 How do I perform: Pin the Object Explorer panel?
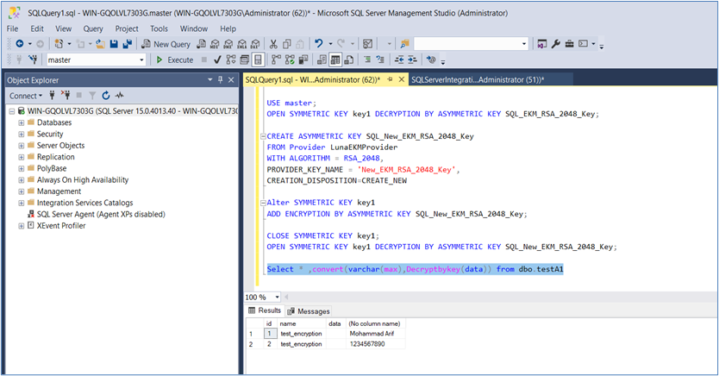tap(220, 80)
